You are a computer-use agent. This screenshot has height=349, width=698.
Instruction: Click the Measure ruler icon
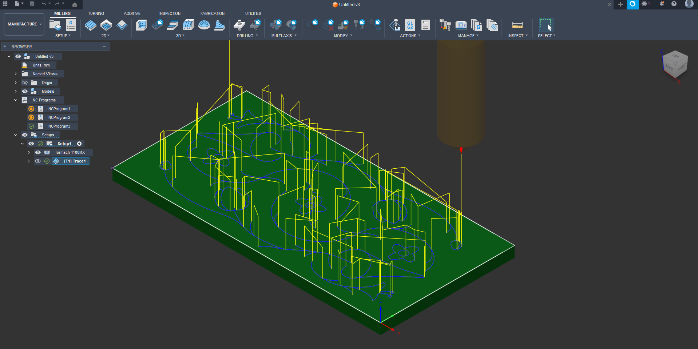pyautogui.click(x=517, y=25)
